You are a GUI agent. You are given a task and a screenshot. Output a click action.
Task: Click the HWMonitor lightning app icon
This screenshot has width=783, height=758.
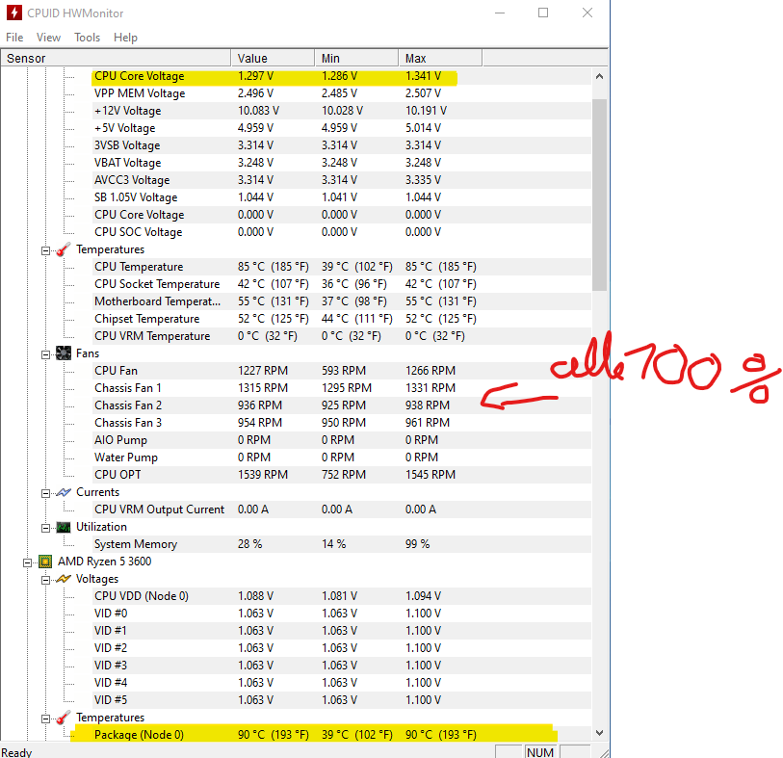point(14,13)
